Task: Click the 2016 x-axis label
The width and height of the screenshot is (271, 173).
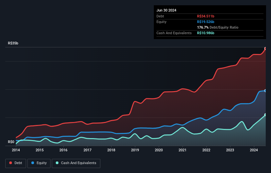Action: pos(63,150)
